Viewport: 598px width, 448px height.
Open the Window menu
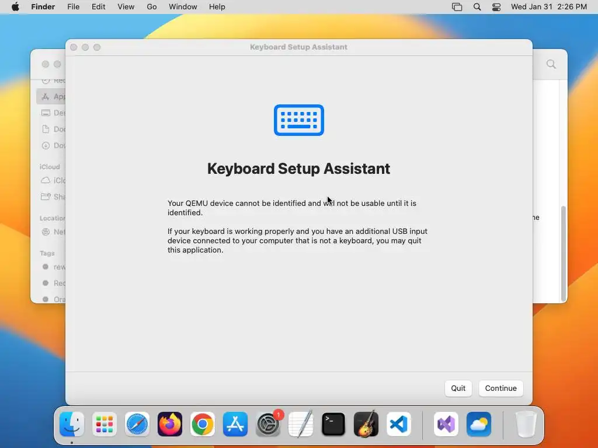click(x=183, y=7)
